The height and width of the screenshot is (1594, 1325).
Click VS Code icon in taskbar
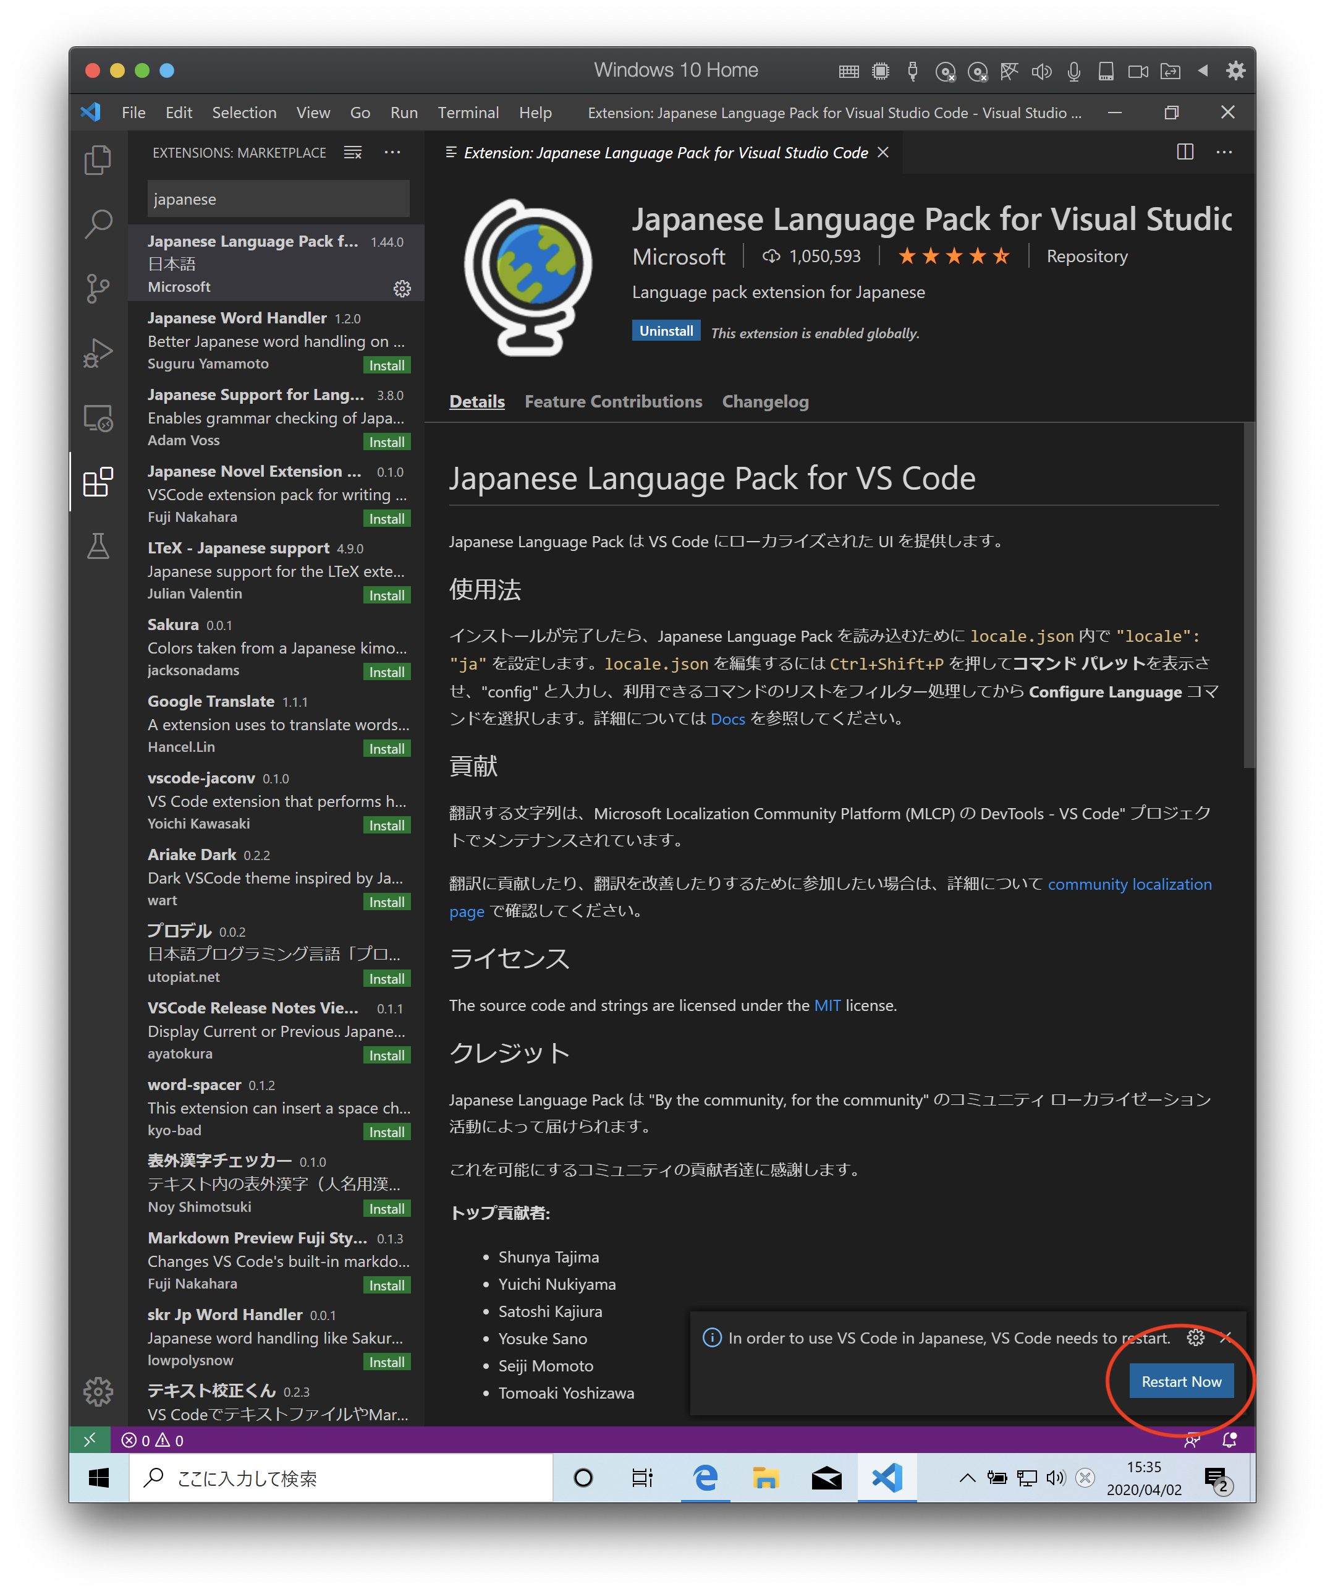pos(887,1478)
